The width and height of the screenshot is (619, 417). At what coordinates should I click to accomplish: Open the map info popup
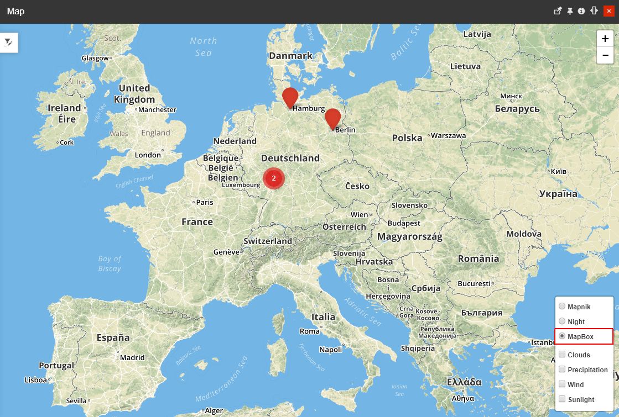(581, 10)
